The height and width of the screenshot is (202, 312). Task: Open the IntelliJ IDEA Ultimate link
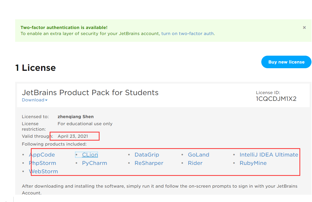(269, 155)
